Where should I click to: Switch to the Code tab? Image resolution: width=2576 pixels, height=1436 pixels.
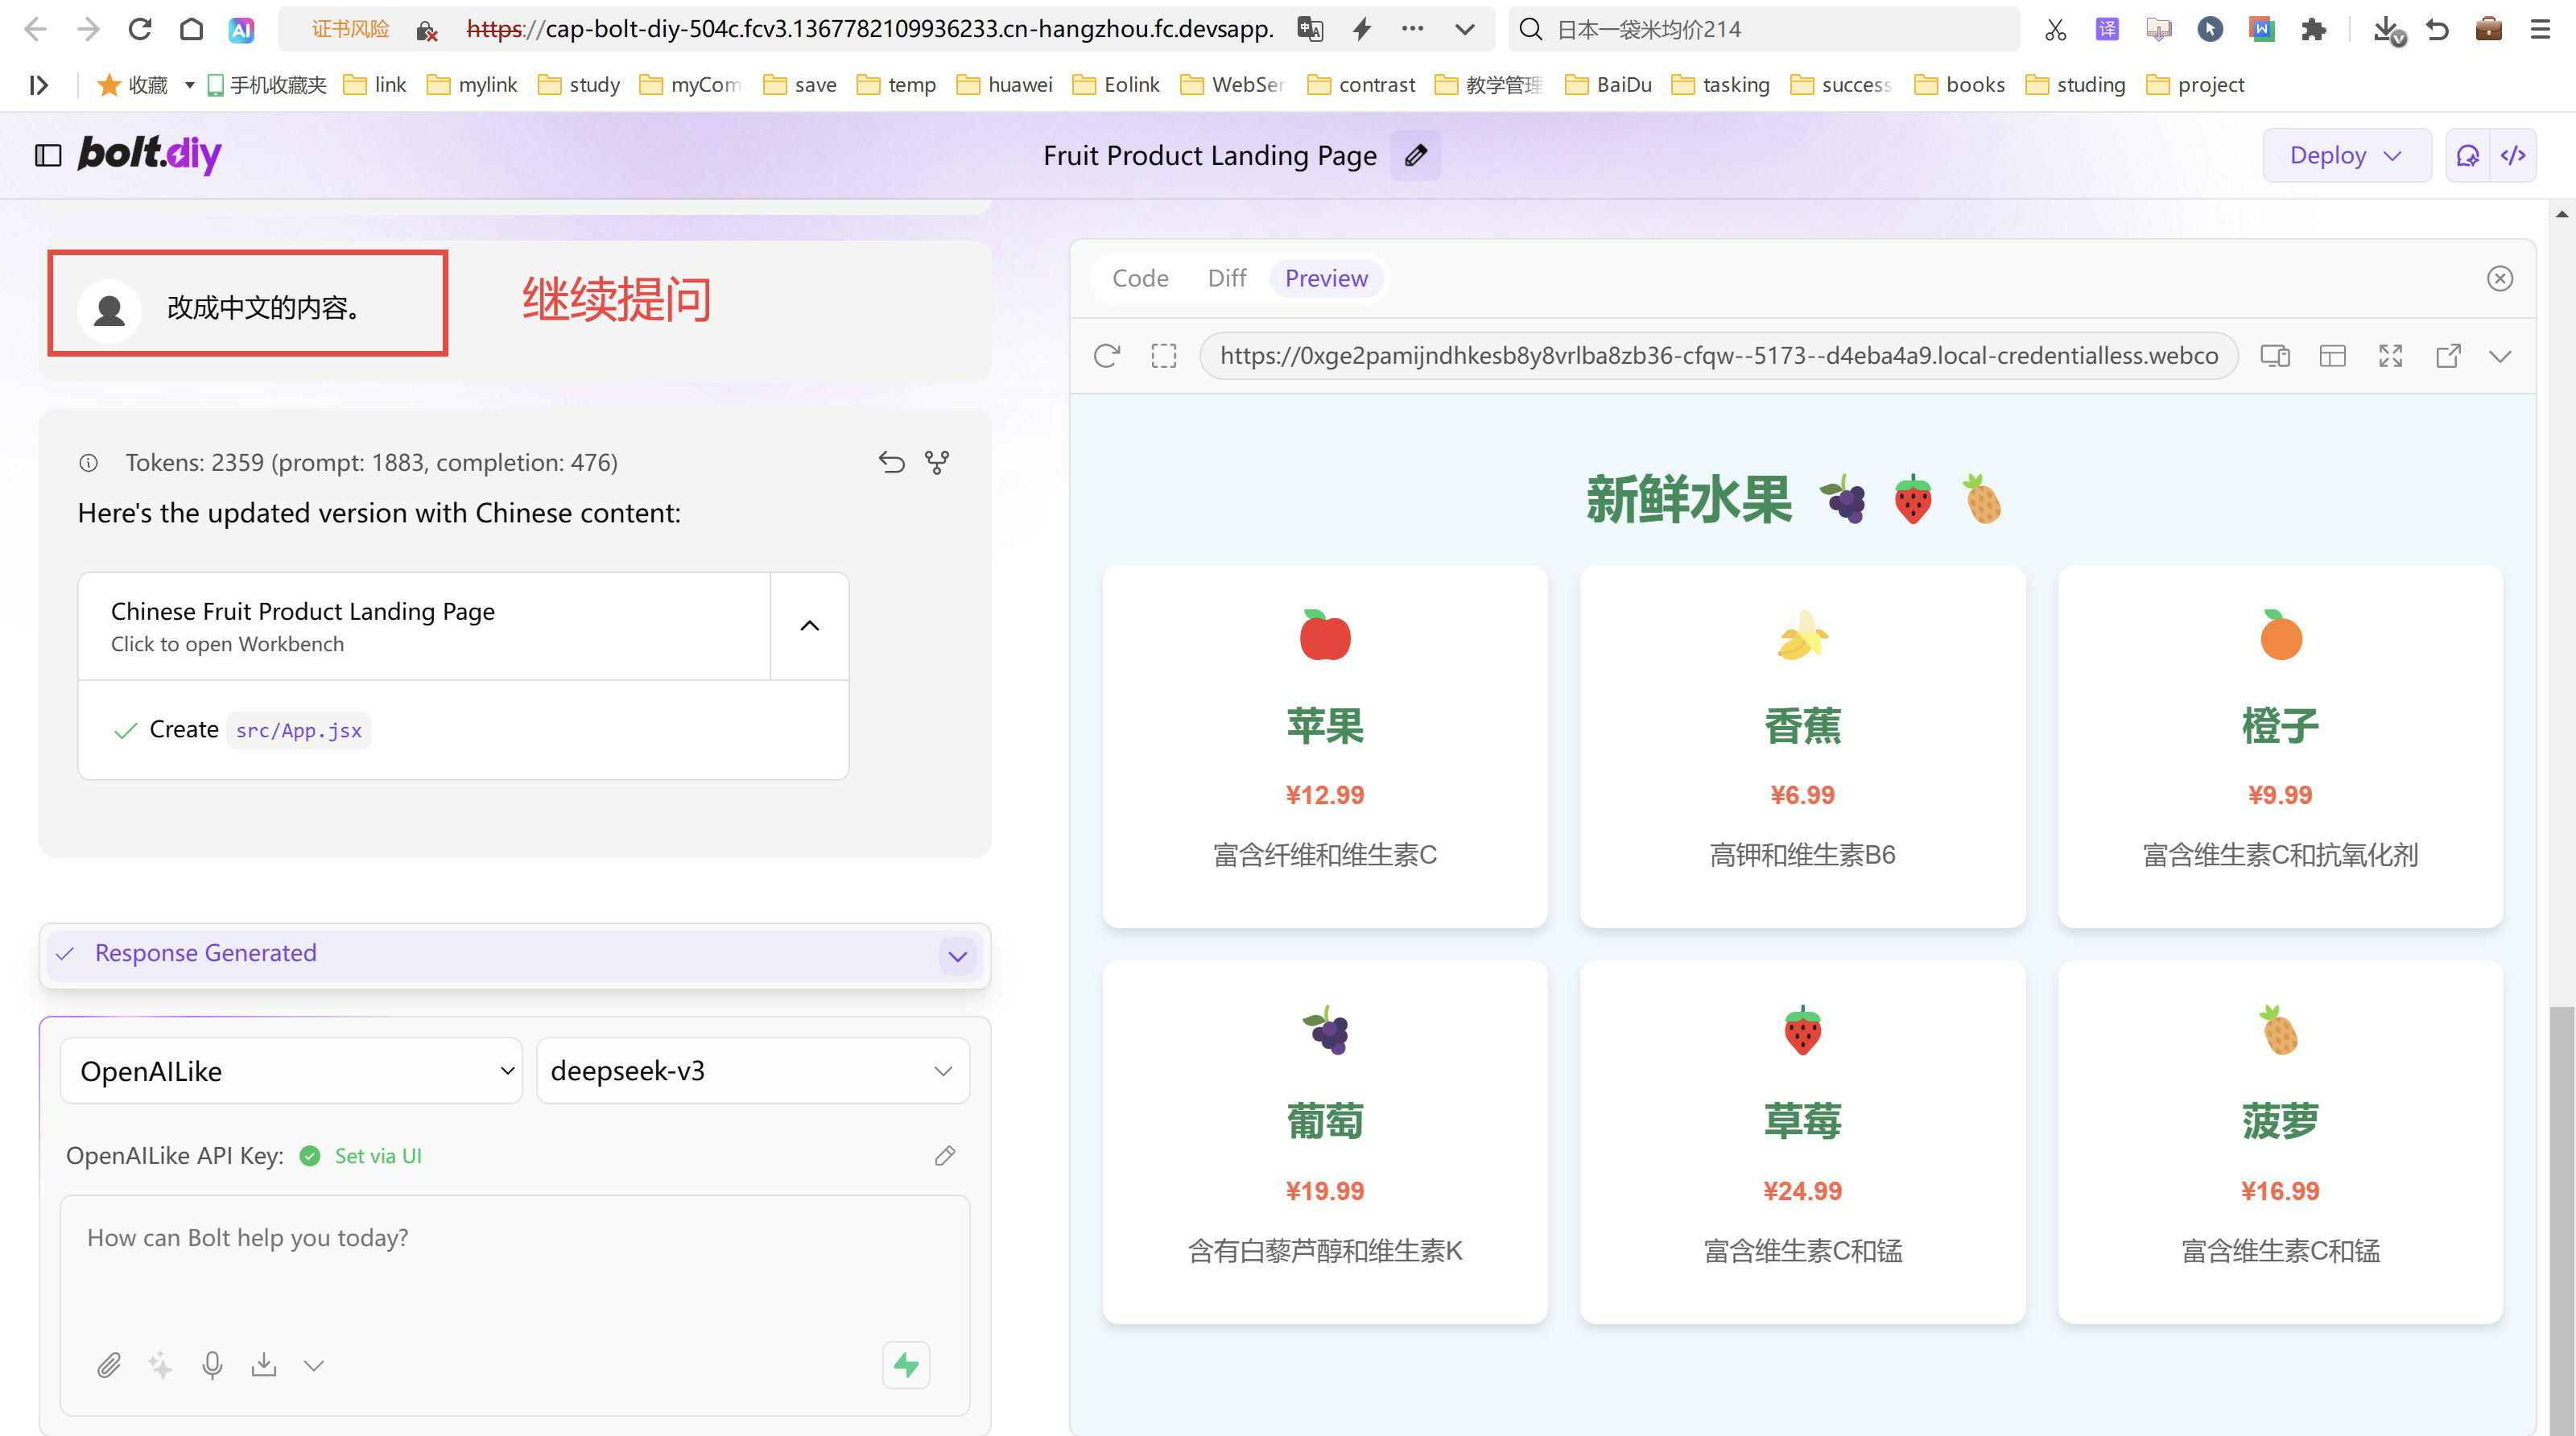point(1140,278)
